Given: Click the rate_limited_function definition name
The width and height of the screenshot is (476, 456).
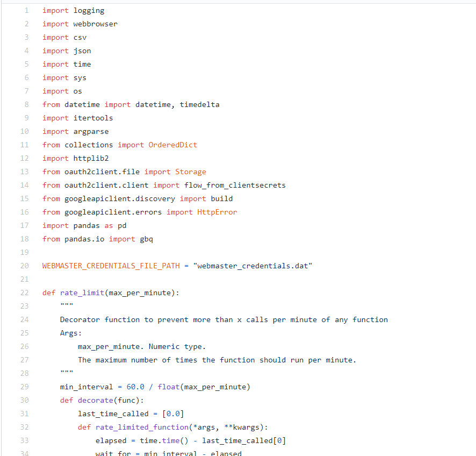Looking at the screenshot, I should click(142, 427).
